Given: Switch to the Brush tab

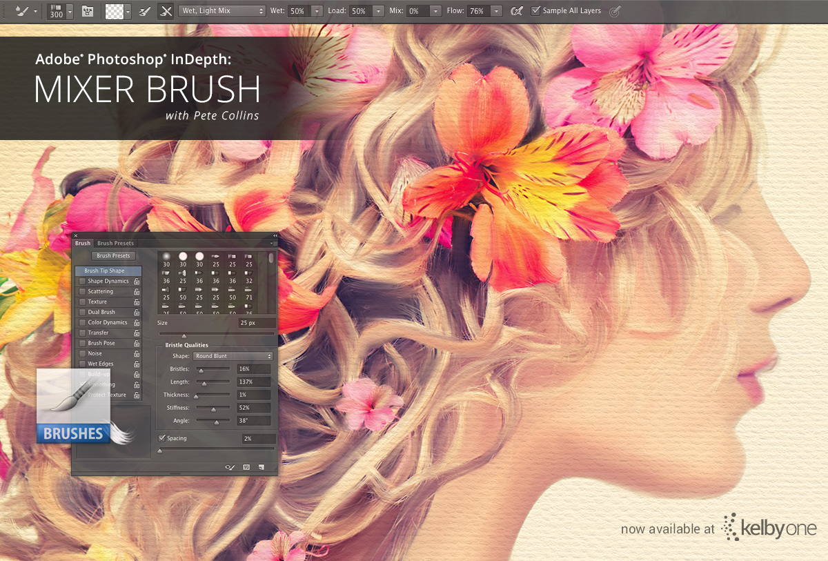Looking at the screenshot, I should pos(83,243).
